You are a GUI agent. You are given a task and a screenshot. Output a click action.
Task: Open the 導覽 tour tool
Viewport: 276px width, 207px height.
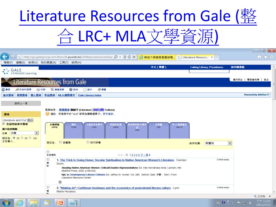point(102,89)
